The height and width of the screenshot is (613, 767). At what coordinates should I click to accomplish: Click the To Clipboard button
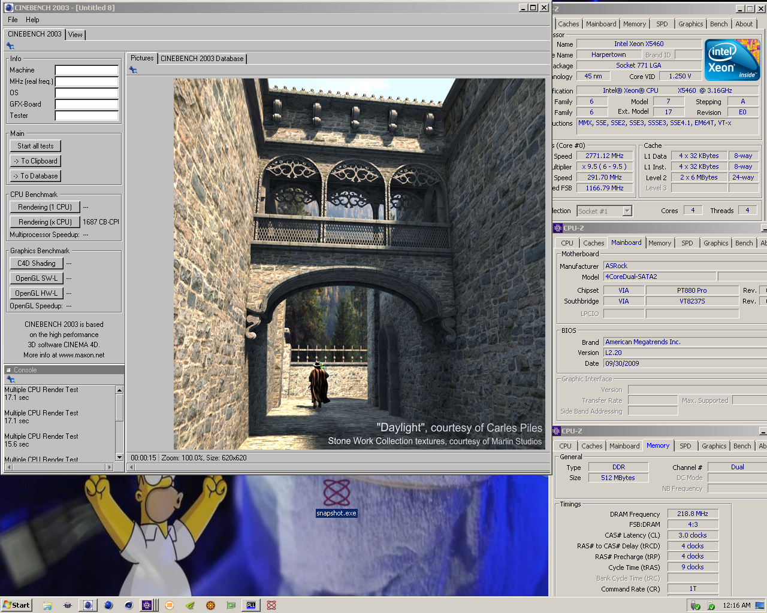point(35,161)
